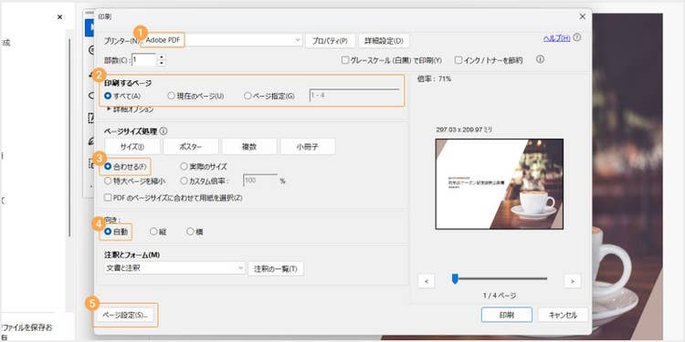Click the 部数 copies input field

[x=143, y=60]
